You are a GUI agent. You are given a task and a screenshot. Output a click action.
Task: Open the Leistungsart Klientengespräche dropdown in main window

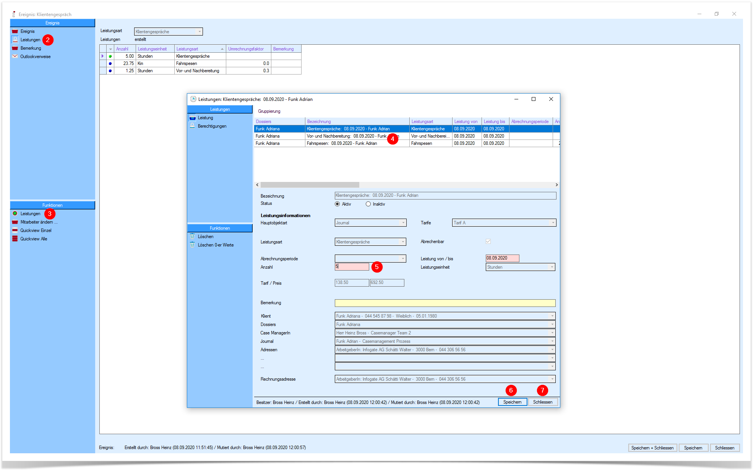click(200, 32)
